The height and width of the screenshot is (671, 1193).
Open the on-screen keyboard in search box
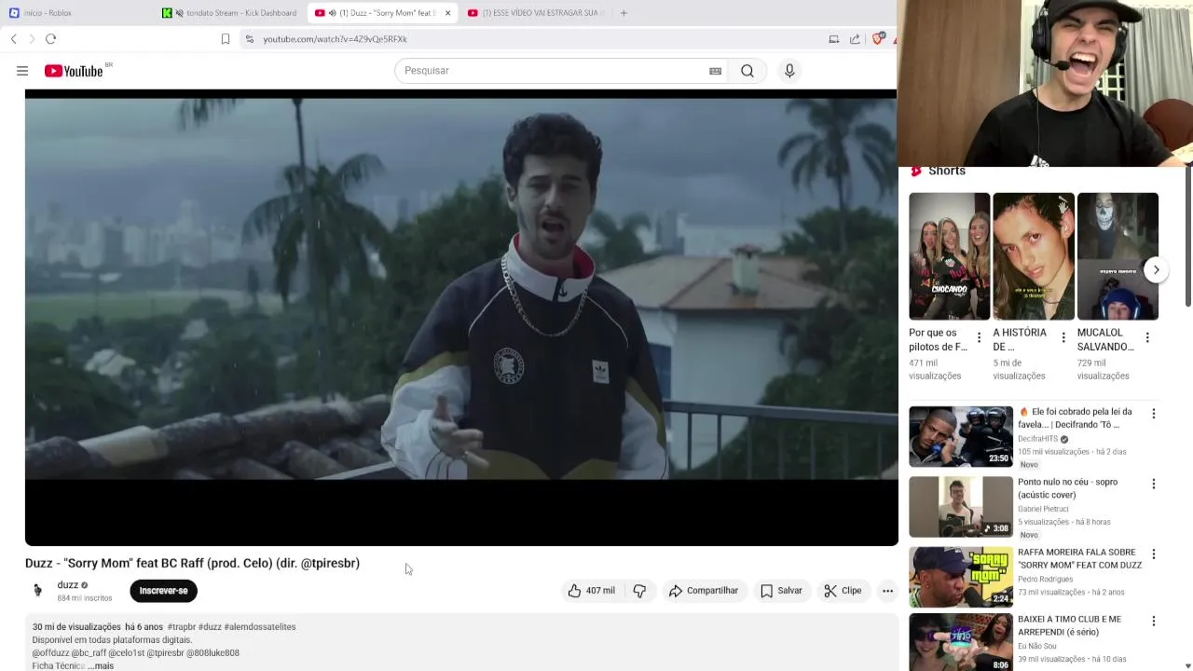click(715, 71)
